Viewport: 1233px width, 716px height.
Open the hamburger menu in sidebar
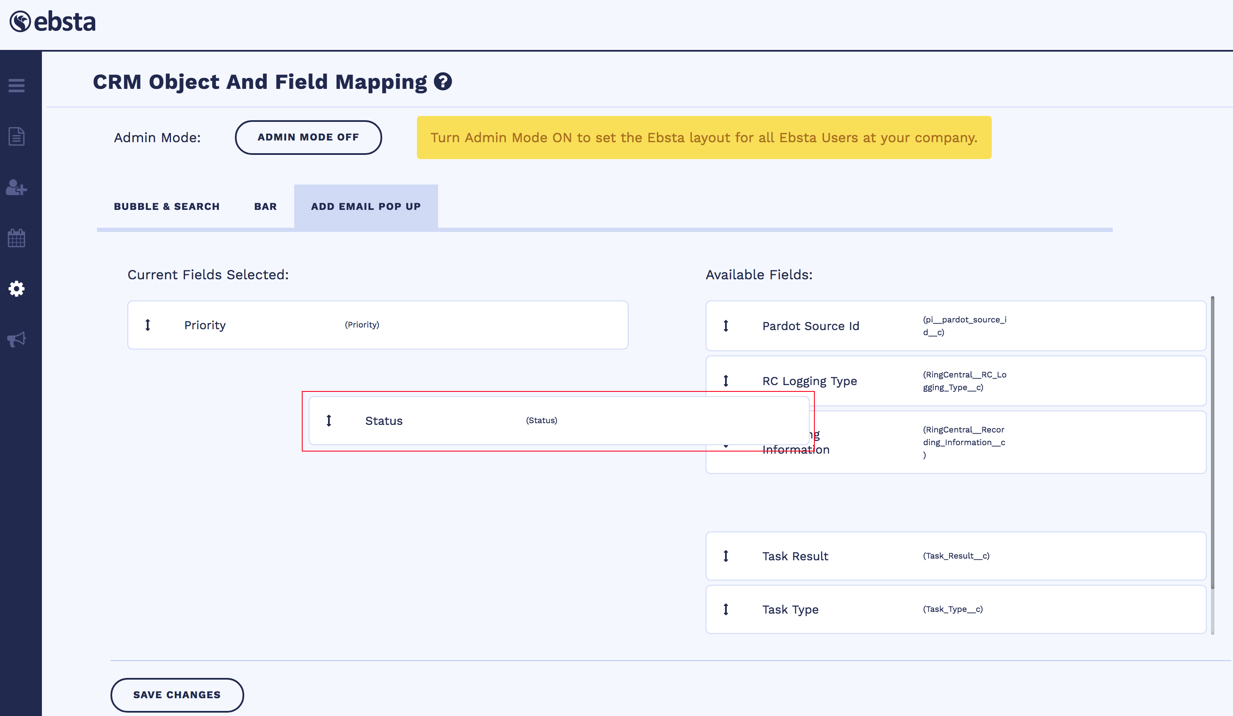pos(17,85)
